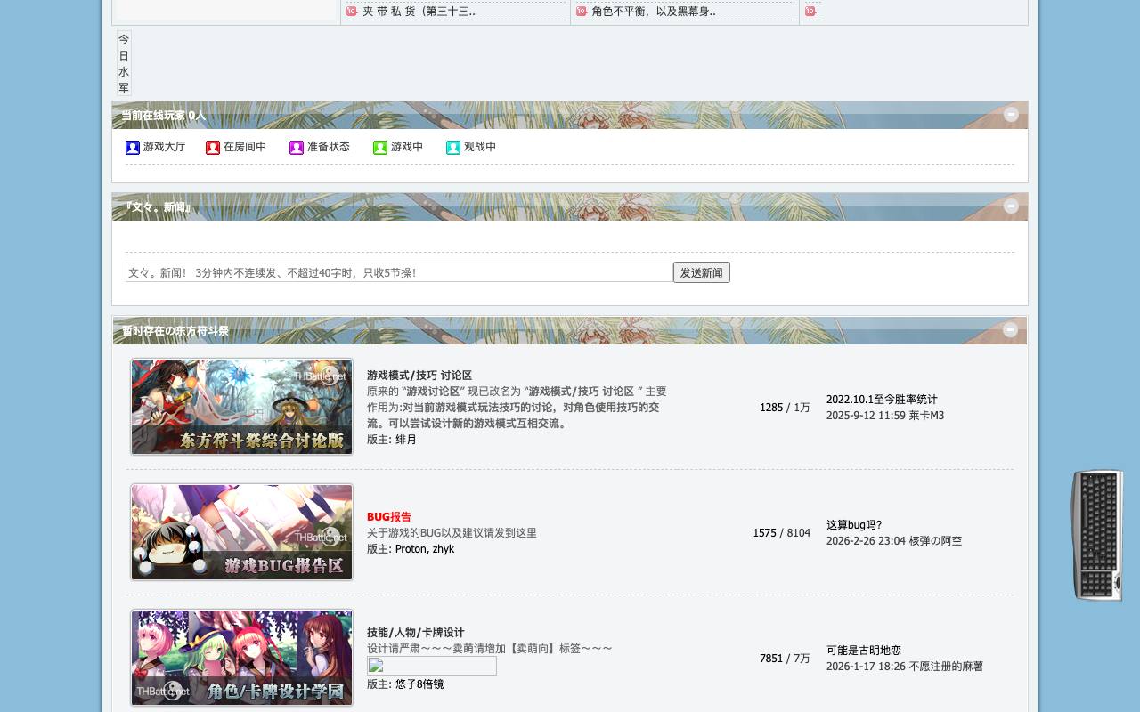Click the 游戏BUG报告区 banner thumbnail
Viewport: 1140px width, 712px height.
(x=242, y=532)
